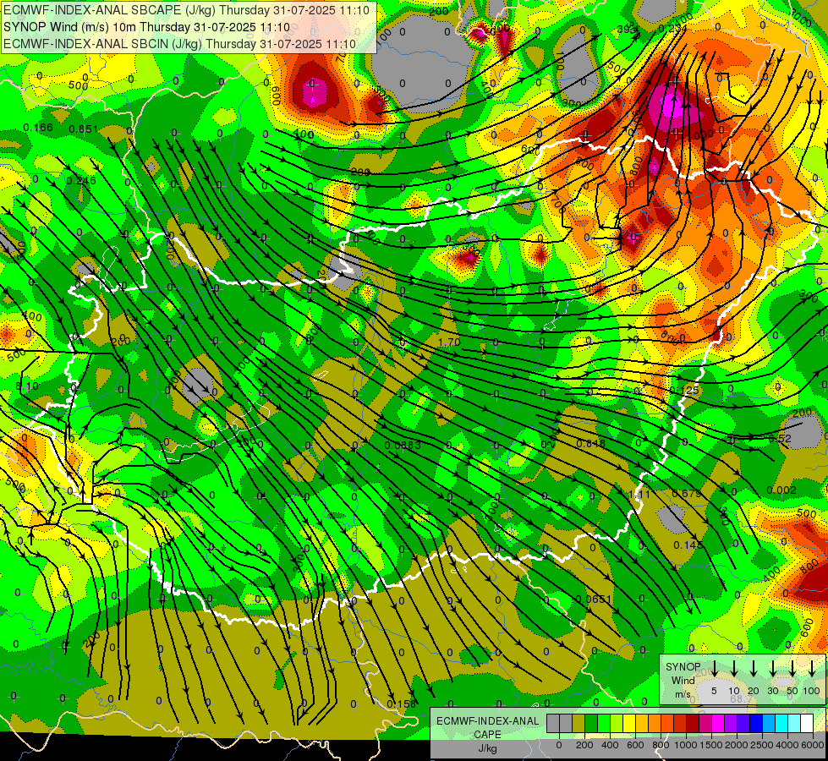Click the 0.851 value on the map

tap(84, 129)
